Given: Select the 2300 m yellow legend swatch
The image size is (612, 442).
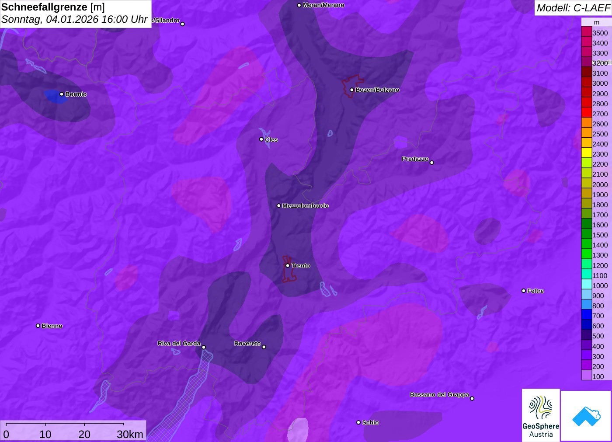Looking at the screenshot, I should [x=587, y=153].
